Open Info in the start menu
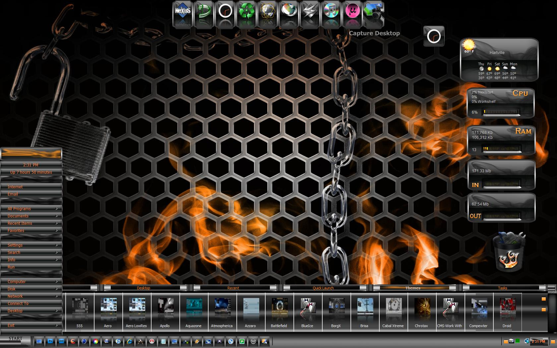The height and width of the screenshot is (348, 557). (x=31, y=260)
